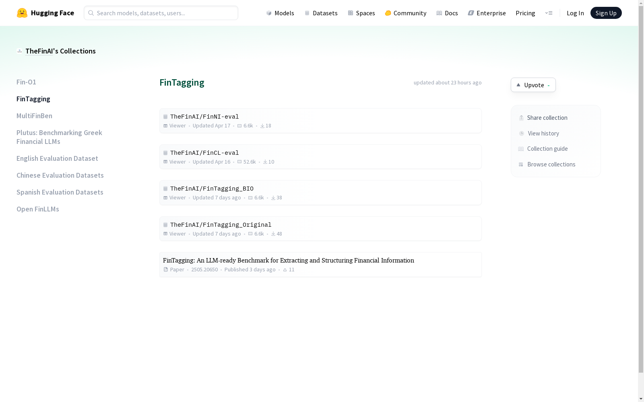
Task: Open the Enterprise page
Action: pyautogui.click(x=487, y=13)
